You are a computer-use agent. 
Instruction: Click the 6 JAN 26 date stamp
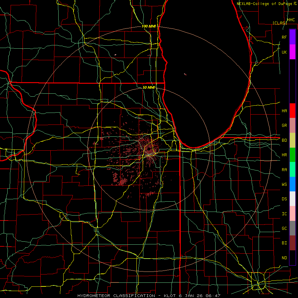(x=191, y=296)
